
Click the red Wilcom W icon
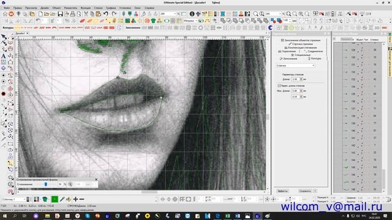11,14
